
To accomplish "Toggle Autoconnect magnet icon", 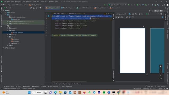I will [119, 17].
